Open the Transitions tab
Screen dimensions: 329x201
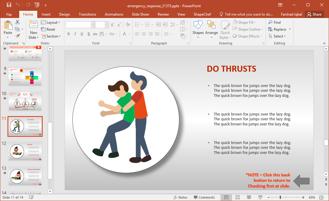pos(87,14)
